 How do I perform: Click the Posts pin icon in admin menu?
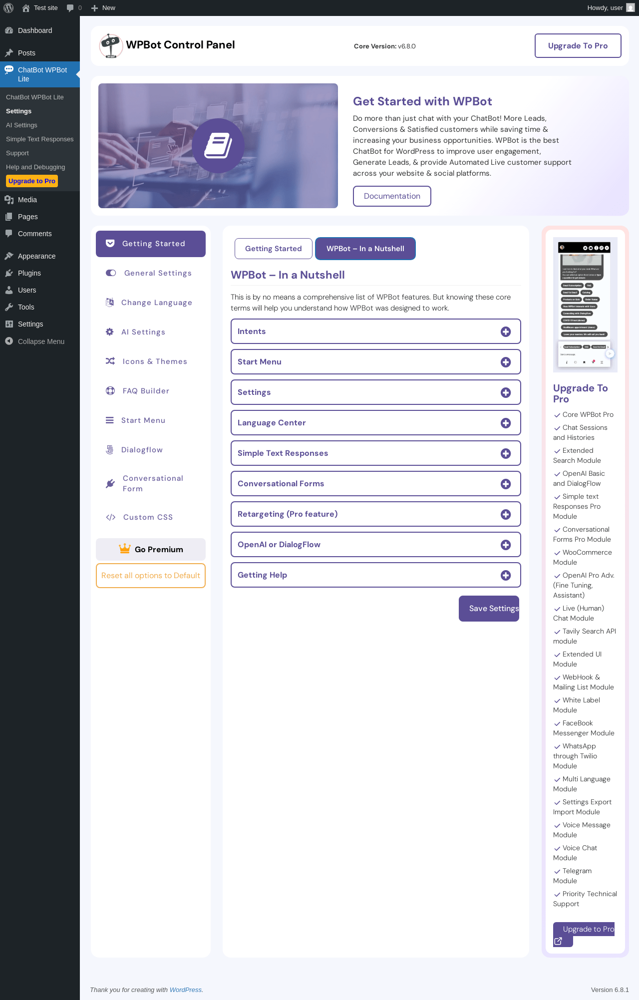coord(9,53)
